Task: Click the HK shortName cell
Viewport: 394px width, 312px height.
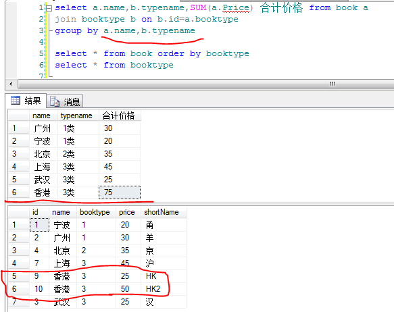Action: coord(164,276)
